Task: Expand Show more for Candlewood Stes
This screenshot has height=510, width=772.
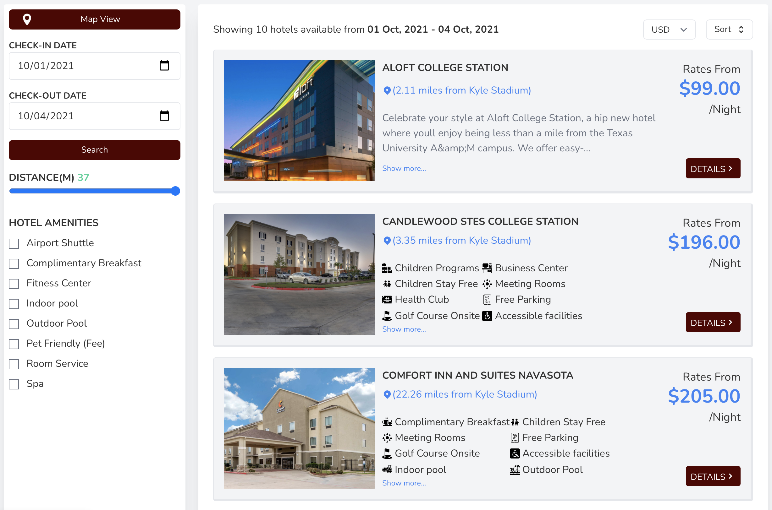Action: [404, 329]
